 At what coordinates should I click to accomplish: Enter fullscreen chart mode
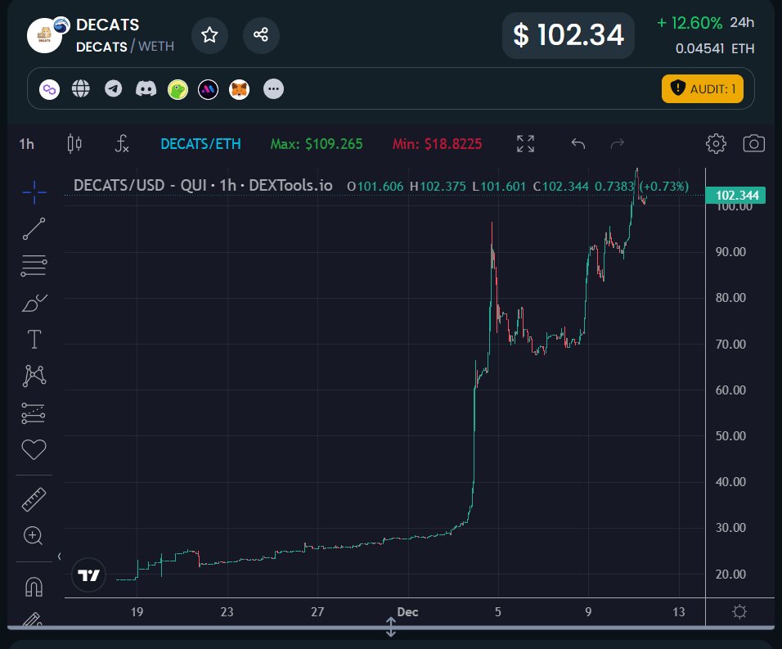pyautogui.click(x=526, y=144)
